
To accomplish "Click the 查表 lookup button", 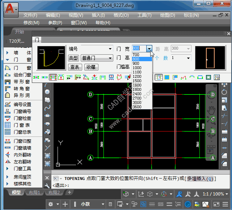I will click(75, 67).
